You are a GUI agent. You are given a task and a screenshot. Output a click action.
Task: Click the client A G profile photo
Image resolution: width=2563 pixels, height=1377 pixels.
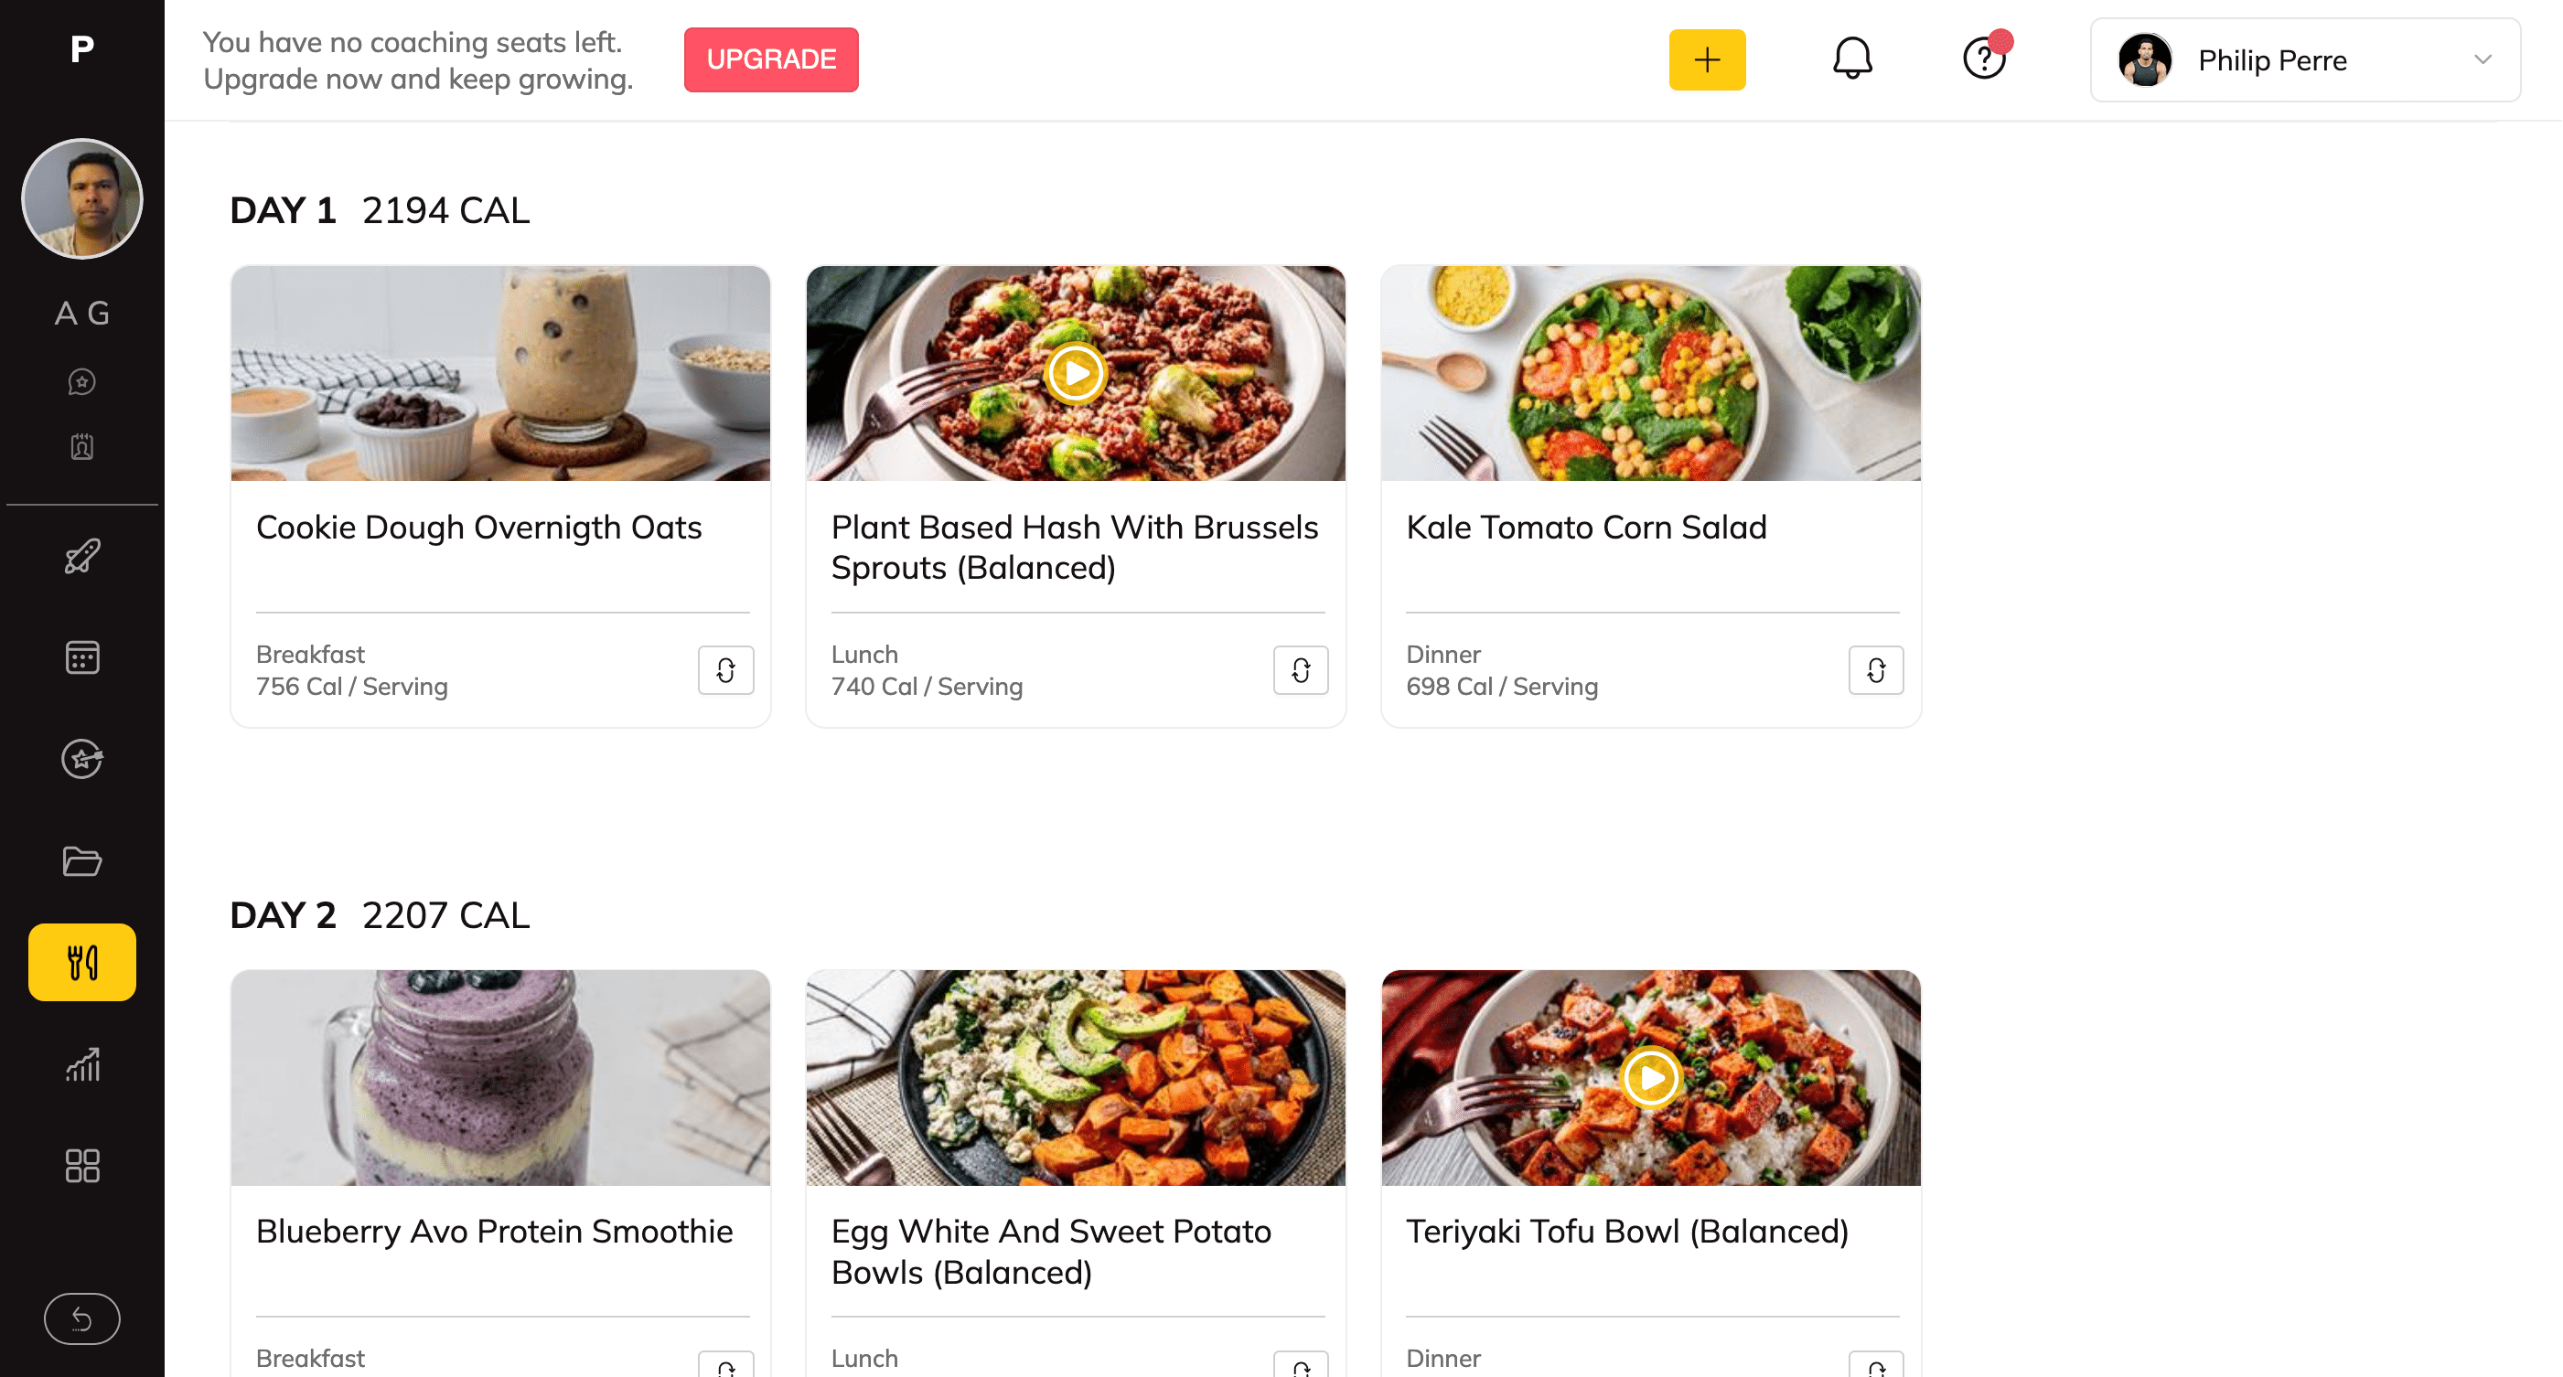click(x=81, y=198)
